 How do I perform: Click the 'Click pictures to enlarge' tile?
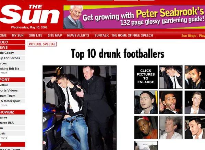point(146,77)
